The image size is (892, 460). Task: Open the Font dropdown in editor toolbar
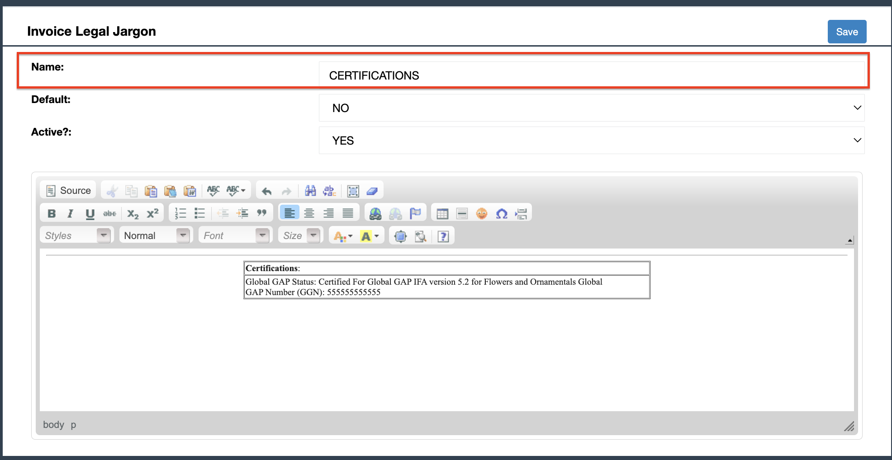236,235
